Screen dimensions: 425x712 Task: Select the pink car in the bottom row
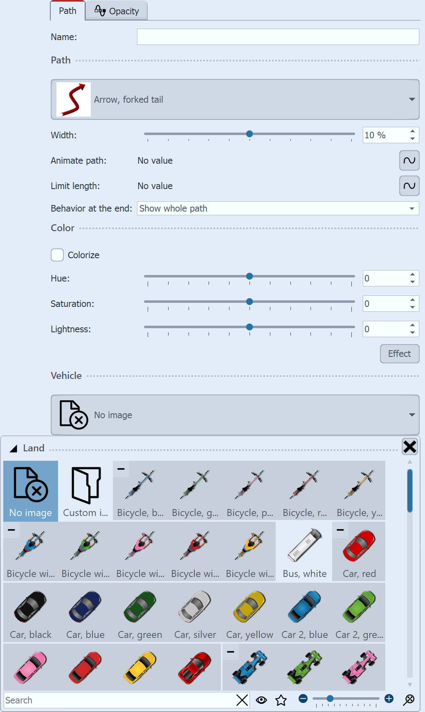coord(31,667)
